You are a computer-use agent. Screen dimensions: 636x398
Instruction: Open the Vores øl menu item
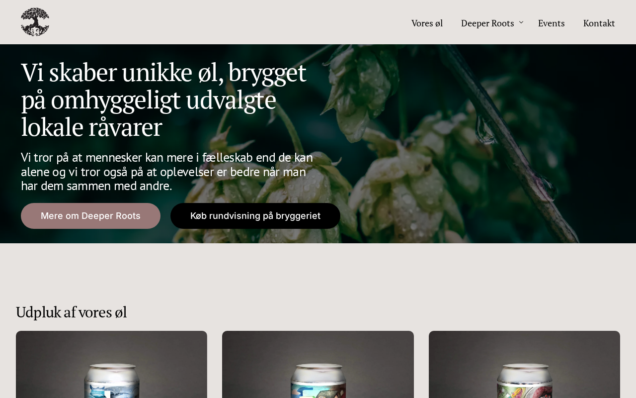[x=427, y=23]
